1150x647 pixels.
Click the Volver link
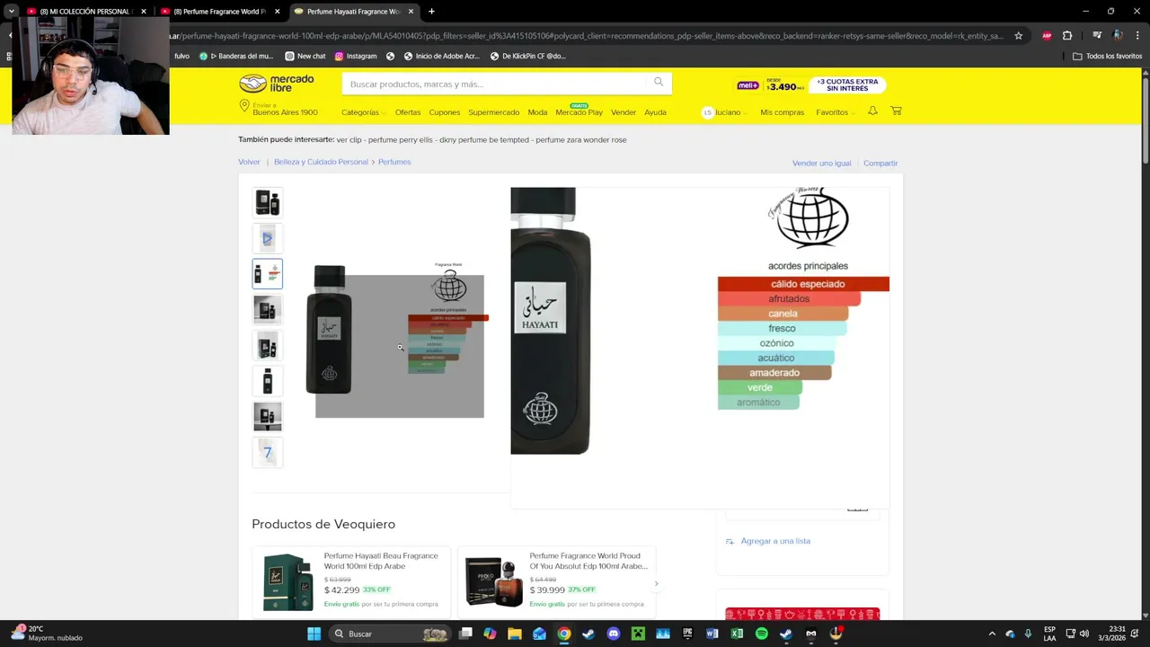tap(249, 162)
